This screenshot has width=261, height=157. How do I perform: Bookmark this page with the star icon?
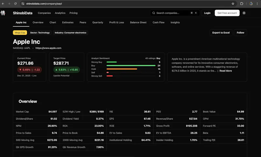233,4
